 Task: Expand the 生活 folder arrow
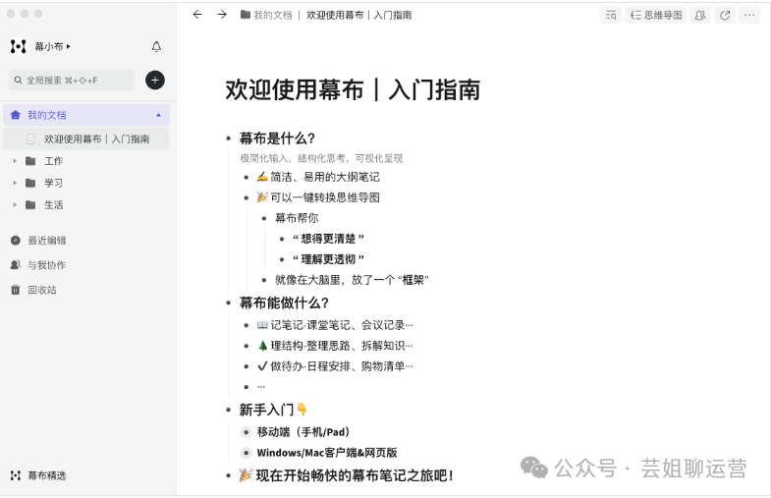[15, 205]
